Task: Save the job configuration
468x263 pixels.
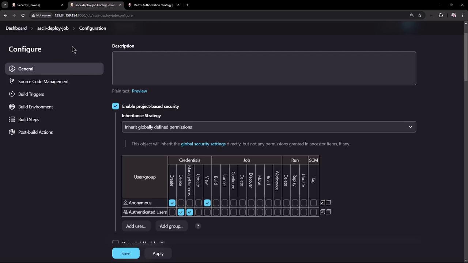Action: click(126, 253)
